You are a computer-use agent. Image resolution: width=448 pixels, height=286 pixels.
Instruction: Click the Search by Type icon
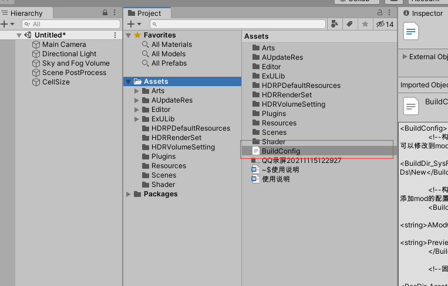click(334, 24)
